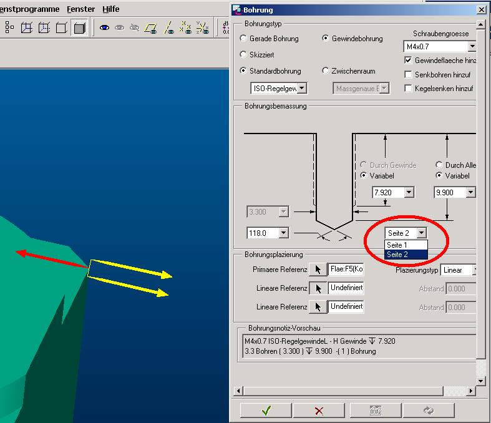Viewport: 491px width, 423px height.
Task: Select Standardbohrung radio button
Action: click(x=243, y=70)
